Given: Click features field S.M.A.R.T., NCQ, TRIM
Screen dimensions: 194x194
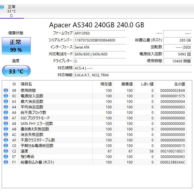Looking at the screenshot, I should (133, 75).
